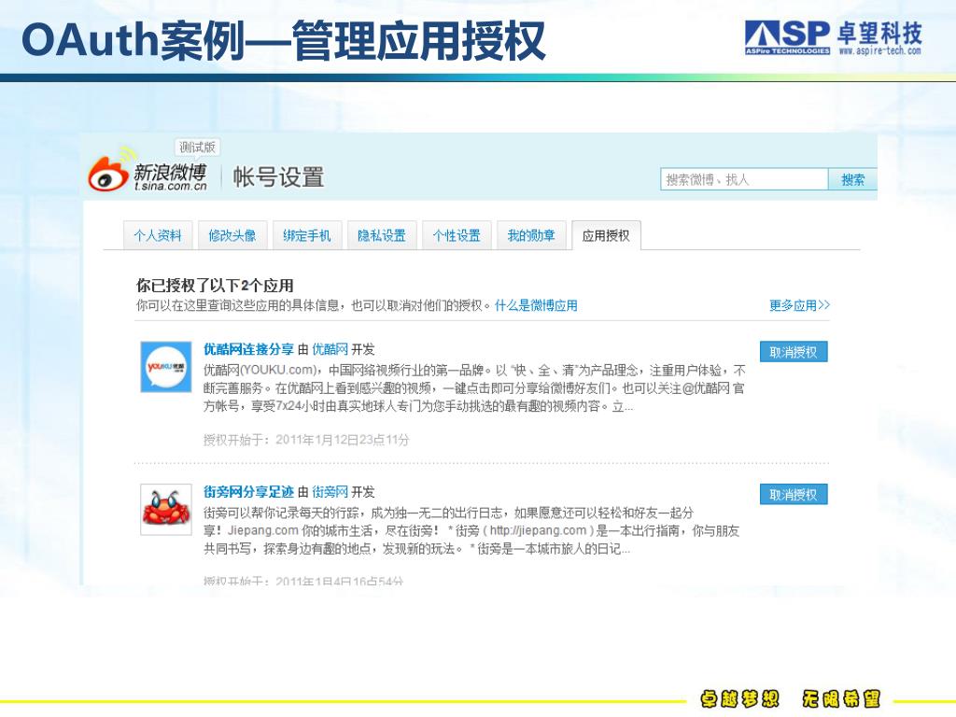956x717 pixels.
Task: Click the 搜索 button
Action: [x=852, y=179]
